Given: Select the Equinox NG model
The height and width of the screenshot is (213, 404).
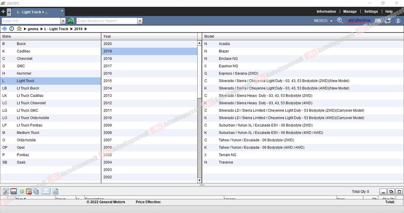Looking at the screenshot, I should pyautogui.click(x=303, y=66).
